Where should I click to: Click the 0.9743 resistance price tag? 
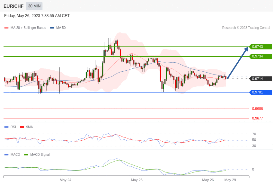point(260,47)
